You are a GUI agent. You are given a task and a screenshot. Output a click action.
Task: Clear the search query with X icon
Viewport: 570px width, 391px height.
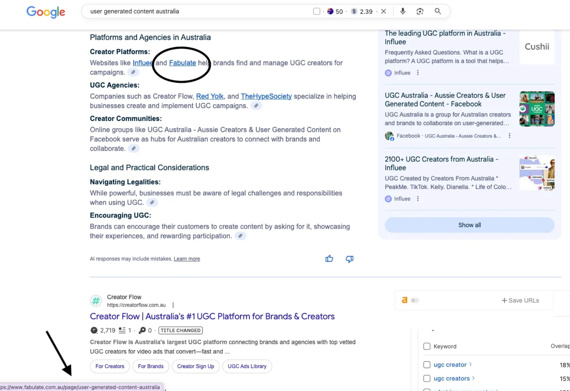(x=384, y=11)
